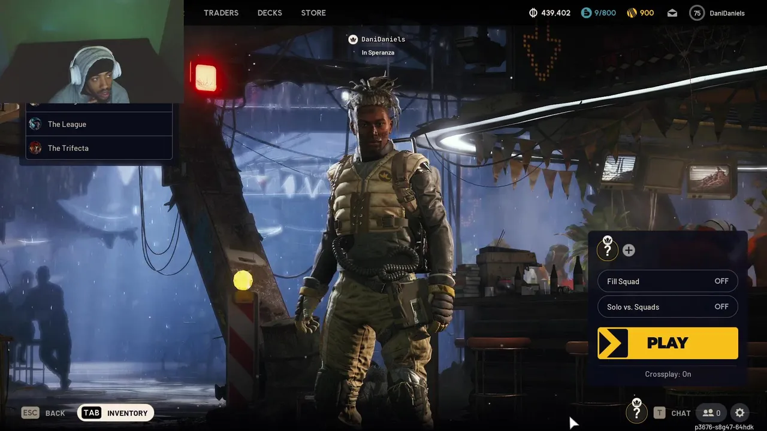Select The Trifecta row
Viewport: 767px width, 431px height.
(x=99, y=148)
